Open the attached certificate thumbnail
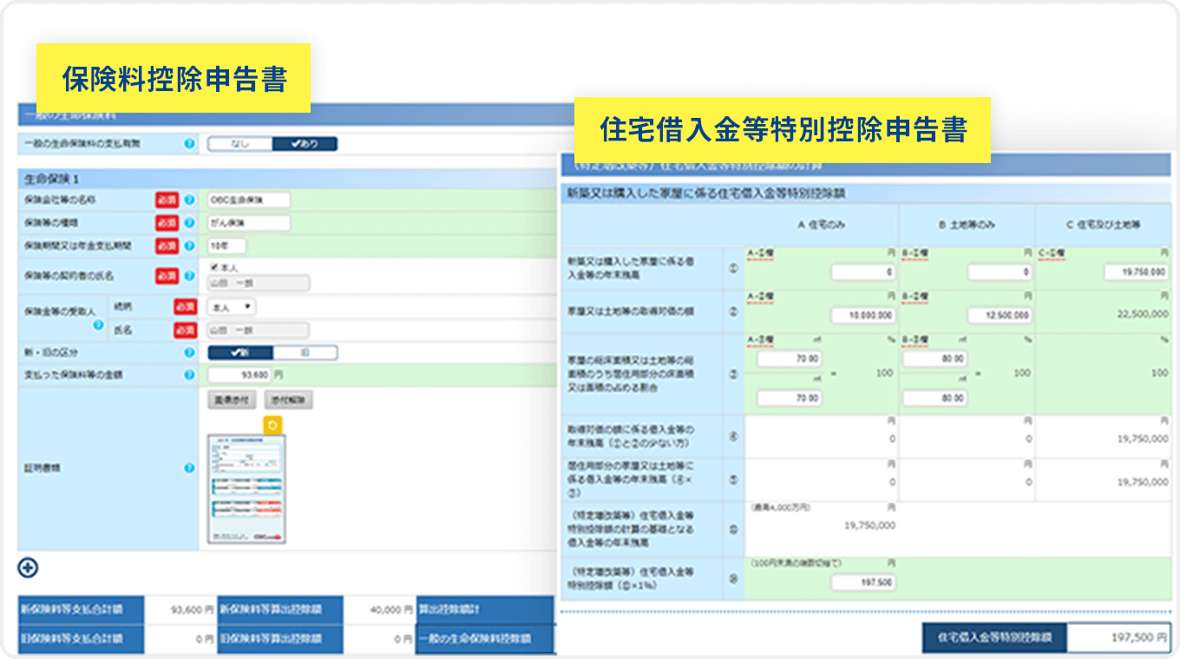 coord(246,489)
